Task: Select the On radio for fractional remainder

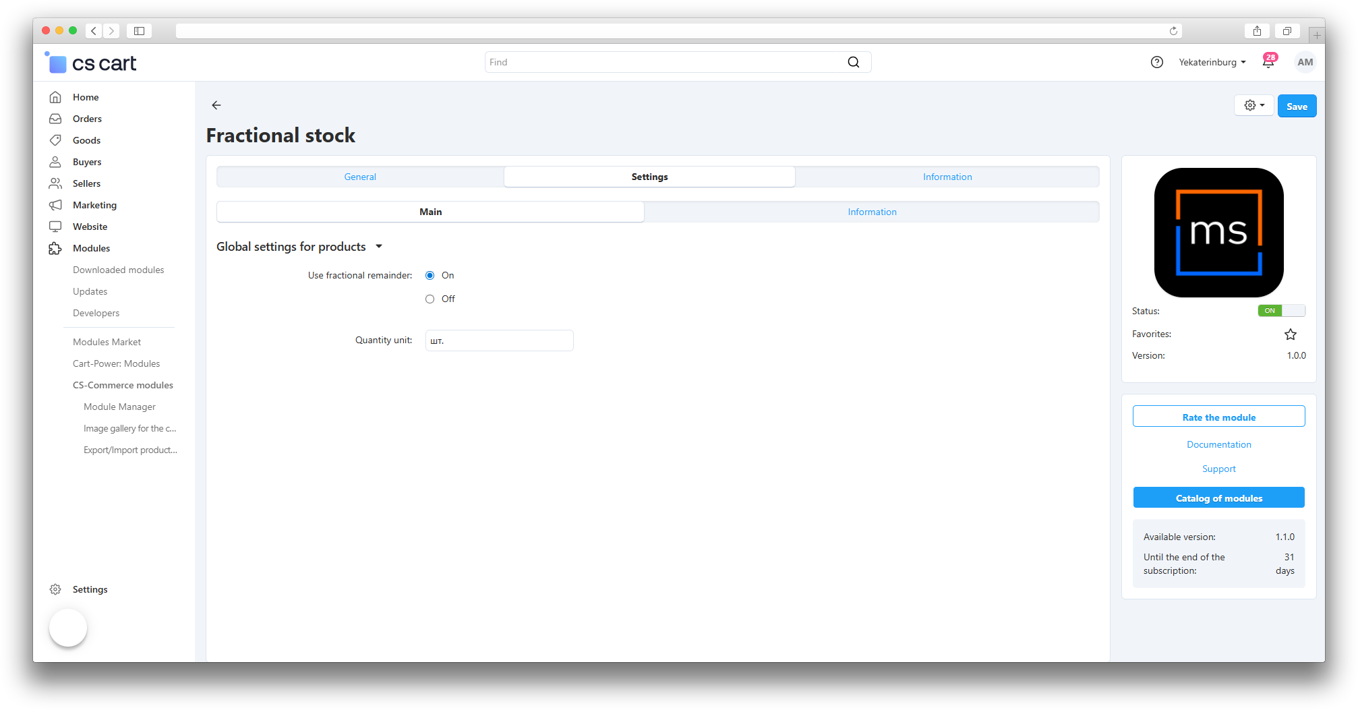Action: click(430, 276)
